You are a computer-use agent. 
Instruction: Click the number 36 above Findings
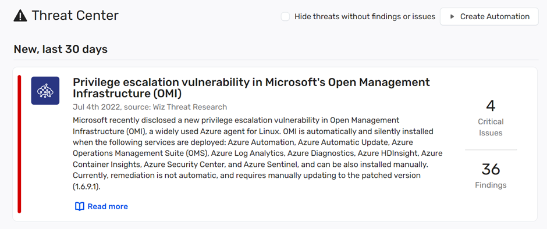[x=491, y=169]
